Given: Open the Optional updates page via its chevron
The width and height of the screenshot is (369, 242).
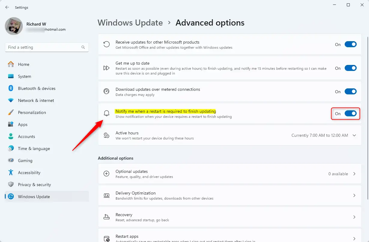Looking at the screenshot, I should click(354, 173).
